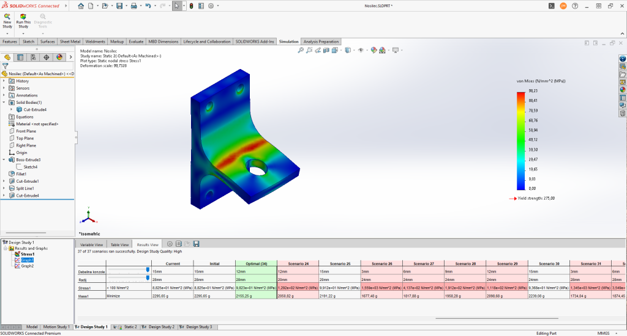627x336 pixels.
Task: Open the PropertyManager tab icon
Action: click(x=20, y=57)
